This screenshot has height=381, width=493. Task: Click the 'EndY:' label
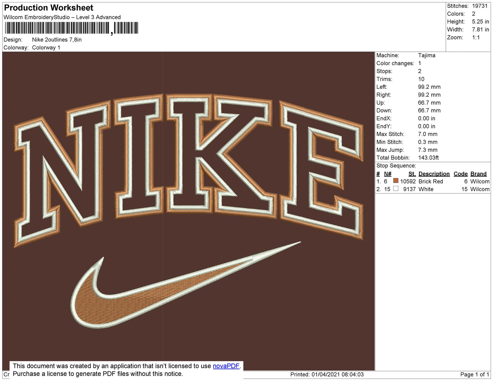pyautogui.click(x=384, y=126)
